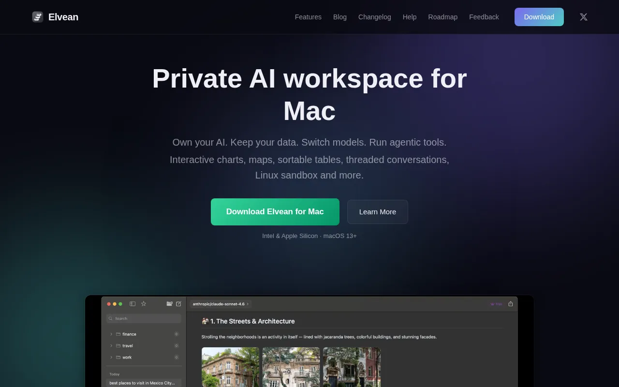
Task: Open the Feedback nav link
Action: pyautogui.click(x=484, y=17)
